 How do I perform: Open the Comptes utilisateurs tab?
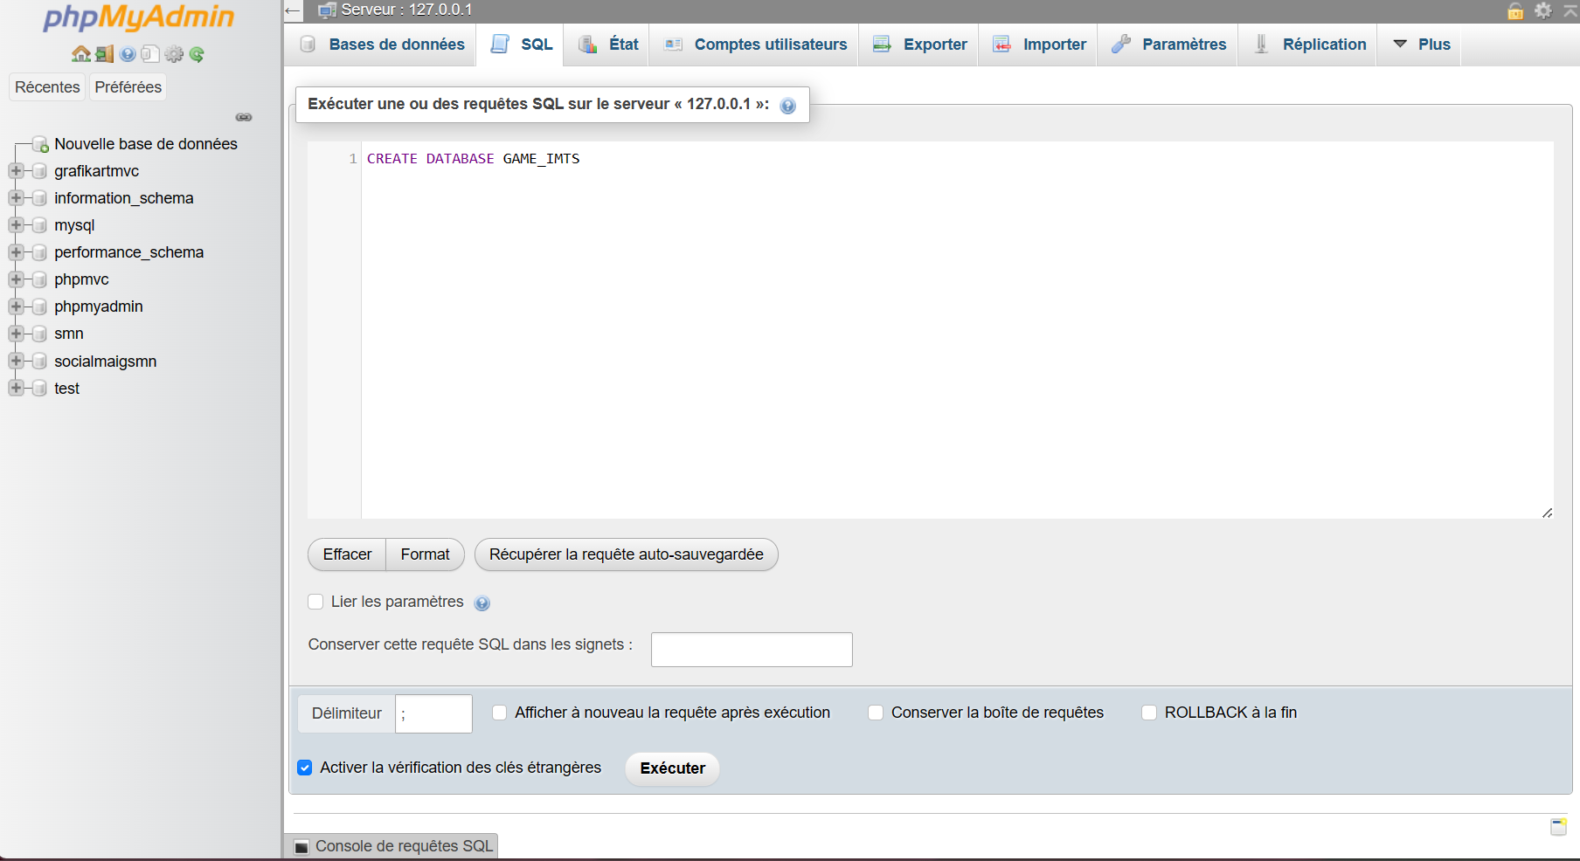(756, 45)
